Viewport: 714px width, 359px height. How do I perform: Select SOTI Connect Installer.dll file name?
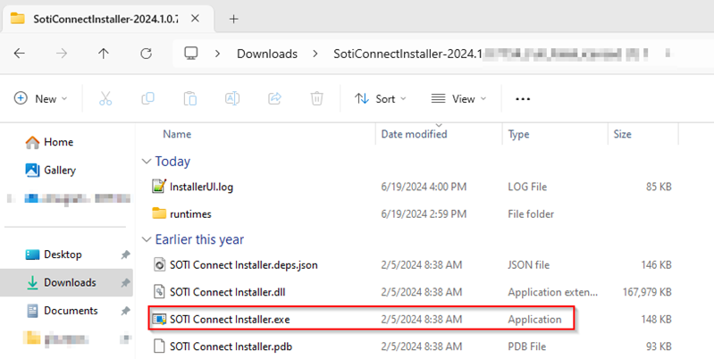coord(227,292)
